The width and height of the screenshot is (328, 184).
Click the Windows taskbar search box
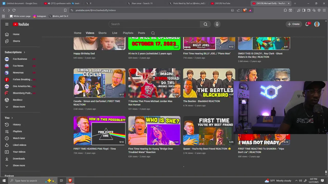click(x=33, y=181)
